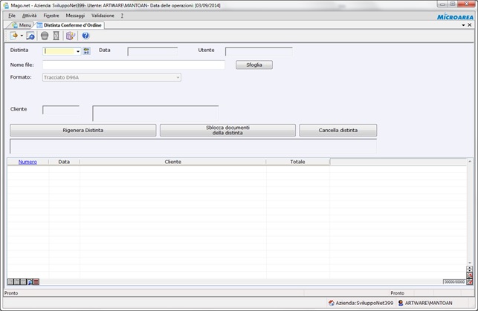Viewport: 478px width, 311px height.
Task: Click the package box toolbar icon
Action: pos(71,36)
